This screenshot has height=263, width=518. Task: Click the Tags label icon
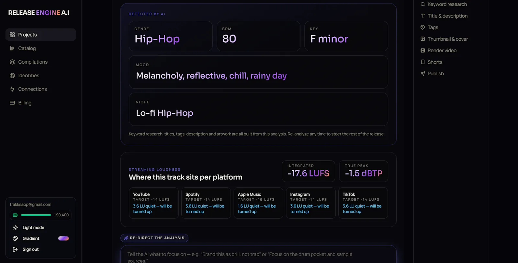[422, 27]
